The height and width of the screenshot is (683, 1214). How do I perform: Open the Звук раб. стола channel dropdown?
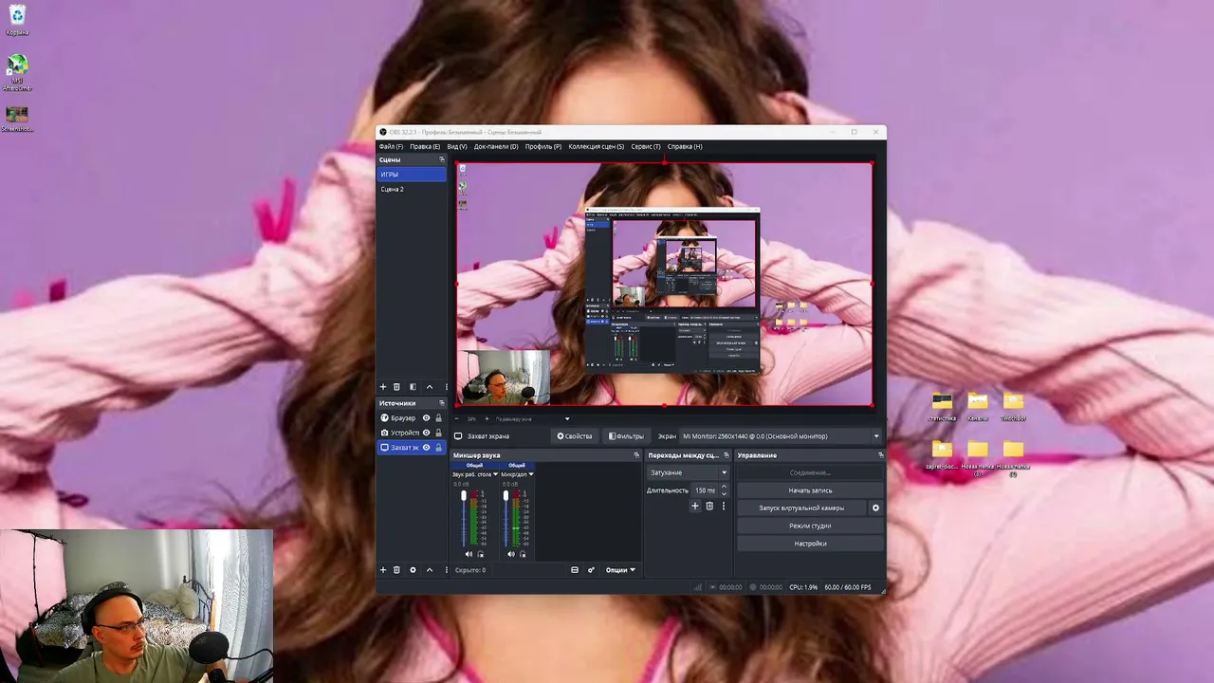(495, 474)
